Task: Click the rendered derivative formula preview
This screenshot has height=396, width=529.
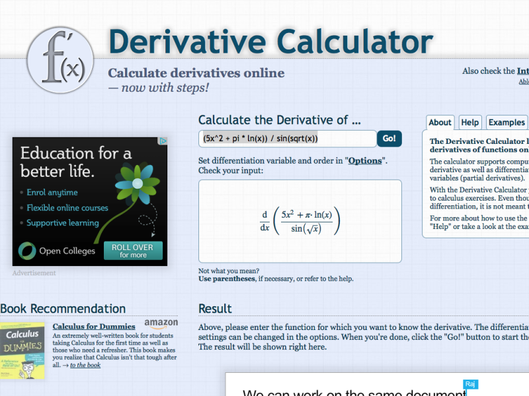Action: [300, 220]
